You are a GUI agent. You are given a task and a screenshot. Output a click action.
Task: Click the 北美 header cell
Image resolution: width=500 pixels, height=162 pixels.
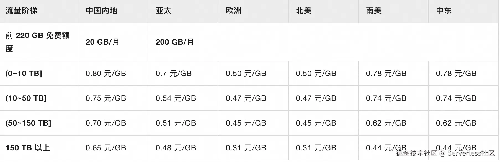click(x=303, y=11)
